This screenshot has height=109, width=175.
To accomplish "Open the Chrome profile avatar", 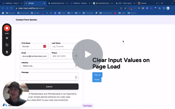I will [x=168, y=8].
